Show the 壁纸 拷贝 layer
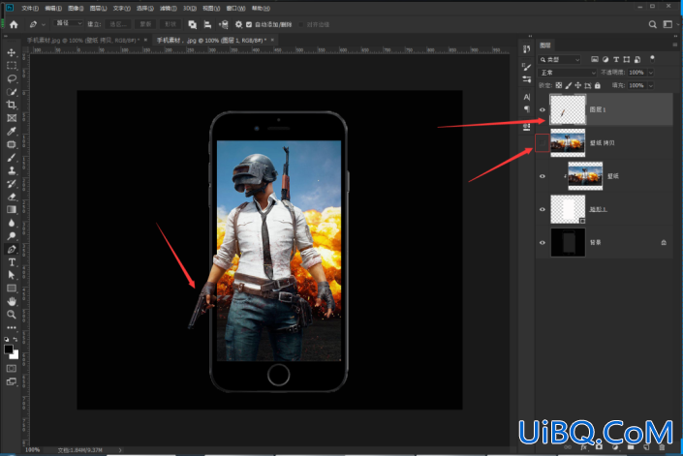683x456 pixels. tap(543, 142)
